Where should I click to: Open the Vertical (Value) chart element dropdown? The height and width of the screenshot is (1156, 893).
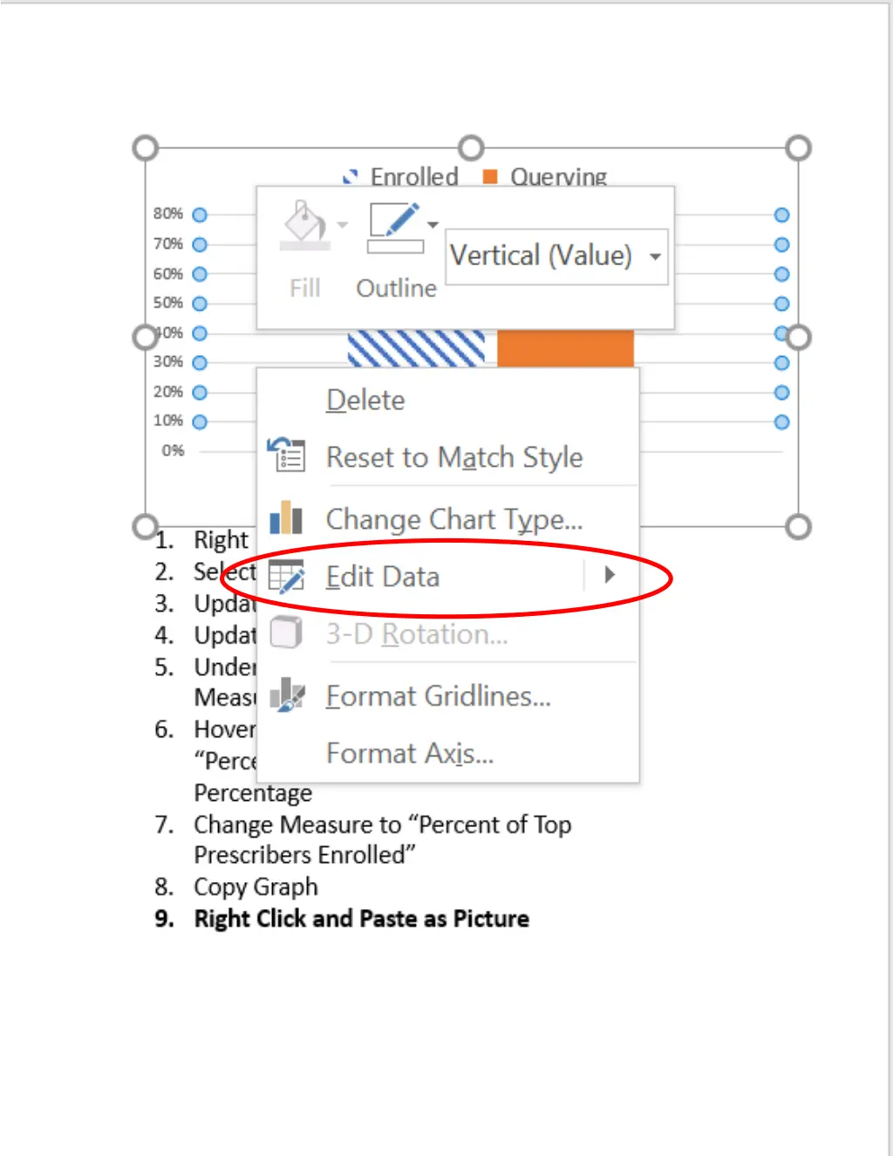[x=556, y=257]
